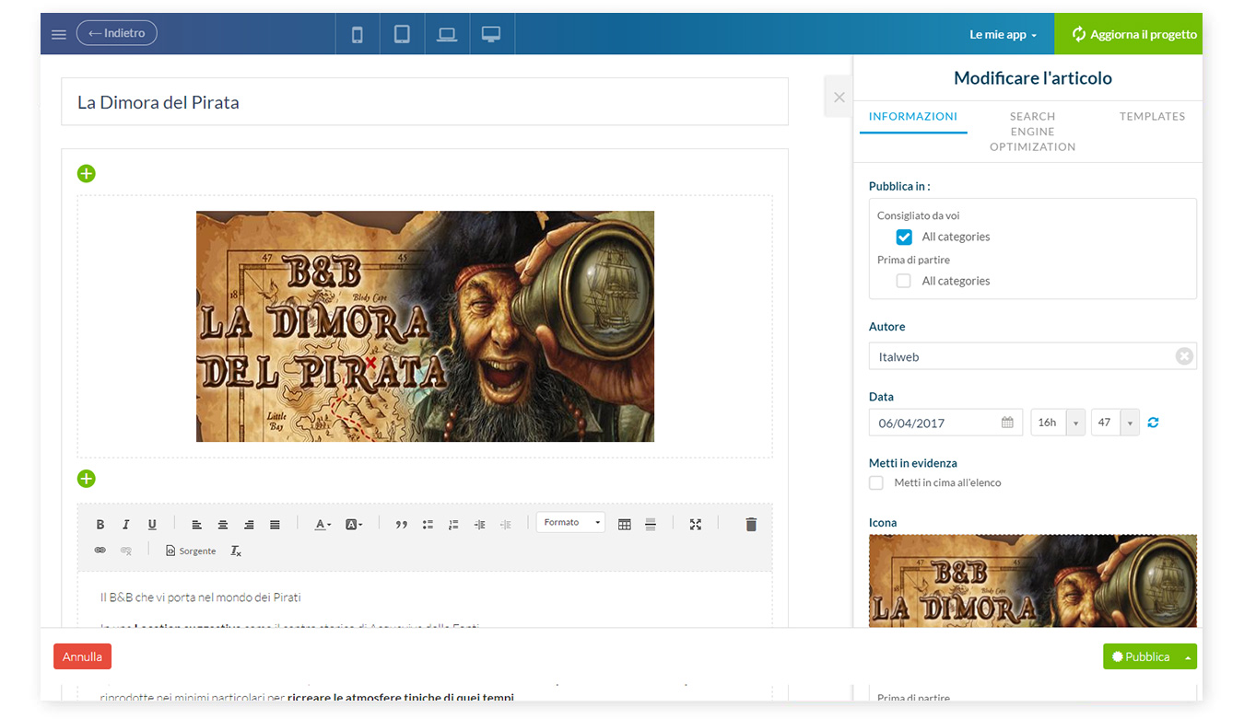This screenshot has width=1244, height=719.
Task: Toggle italic formatting
Action: point(126,525)
